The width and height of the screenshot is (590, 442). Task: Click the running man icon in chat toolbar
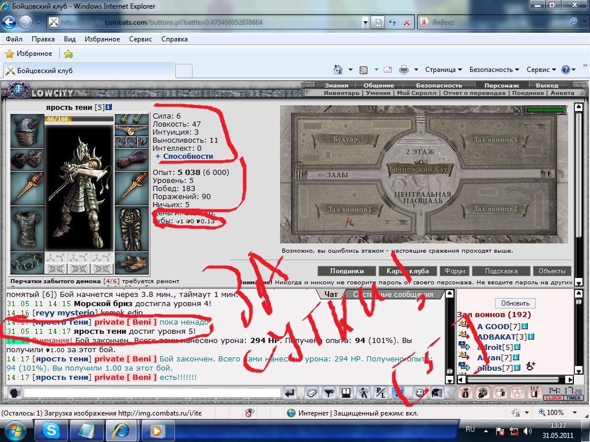coord(363,393)
